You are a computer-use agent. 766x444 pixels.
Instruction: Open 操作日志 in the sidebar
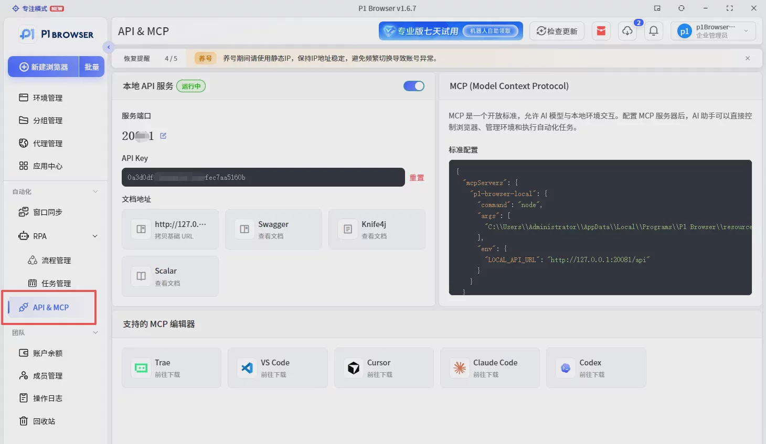(x=56, y=398)
